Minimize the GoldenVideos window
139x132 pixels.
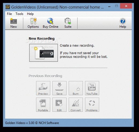[x=109, y=6]
